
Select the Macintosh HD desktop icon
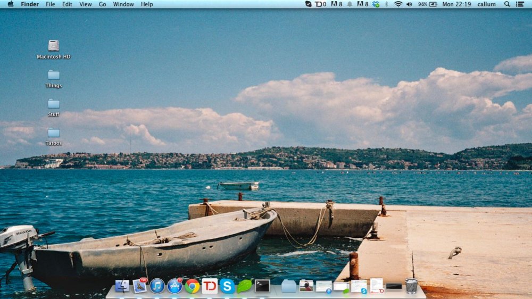coord(54,46)
